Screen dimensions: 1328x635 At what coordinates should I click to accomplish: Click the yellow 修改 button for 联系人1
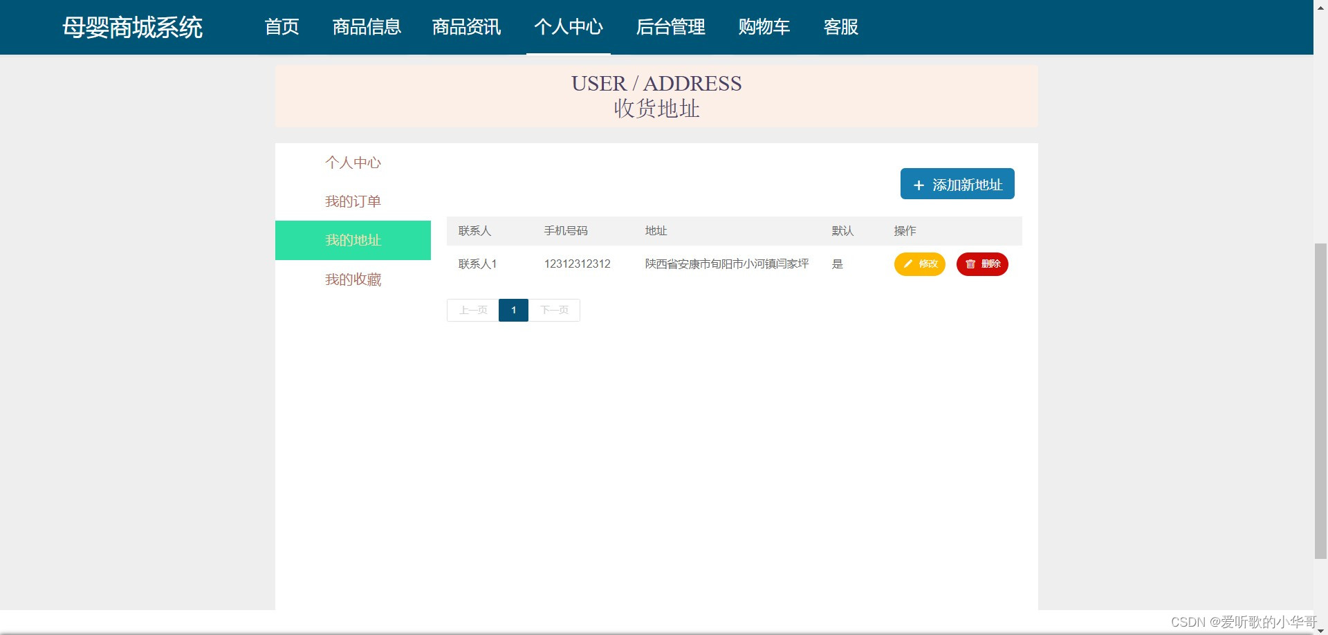point(919,264)
